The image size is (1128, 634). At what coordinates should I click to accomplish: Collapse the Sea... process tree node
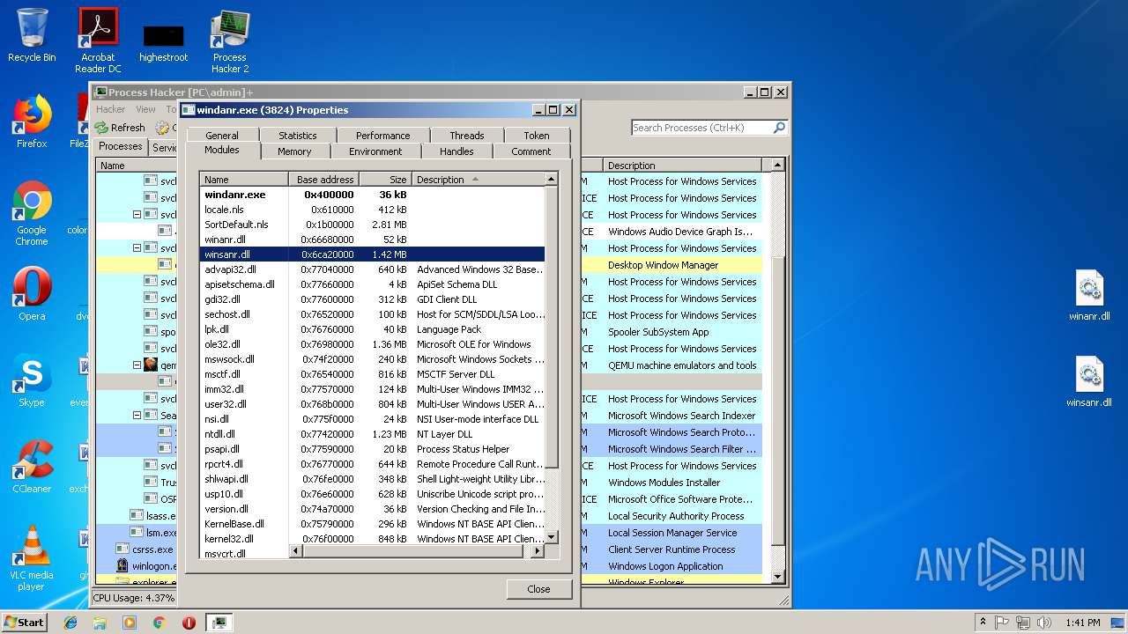pyautogui.click(x=137, y=416)
